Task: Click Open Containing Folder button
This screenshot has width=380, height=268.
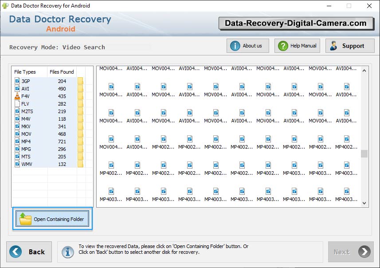Action: (52, 218)
